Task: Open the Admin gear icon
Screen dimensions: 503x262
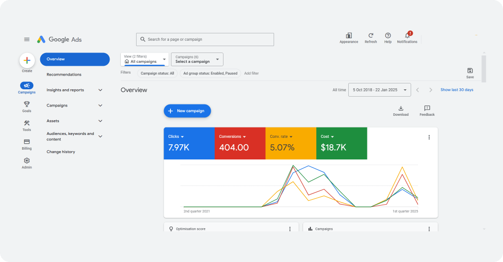Action: (x=27, y=161)
